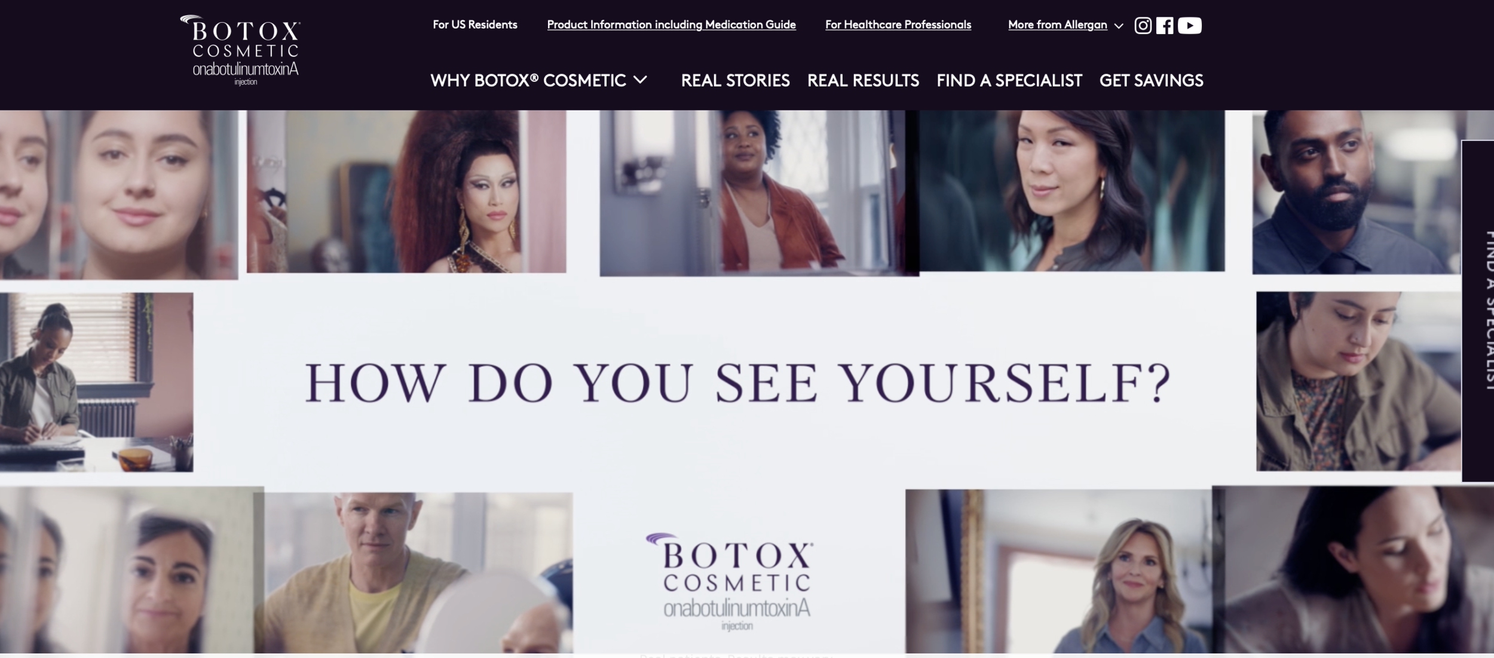
Task: Select Find a Specialist in navigation
Action: coord(1009,81)
